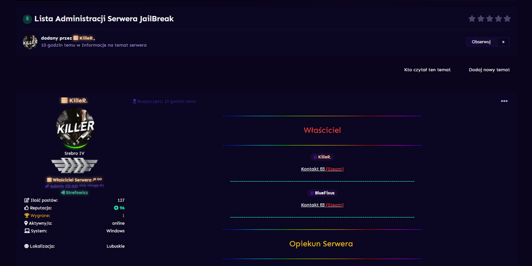The image size is (532, 266).
Task: Click the Obserwuj follow button
Action: 481,42
